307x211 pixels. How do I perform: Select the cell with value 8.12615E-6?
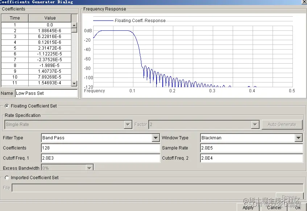coord(50,42)
